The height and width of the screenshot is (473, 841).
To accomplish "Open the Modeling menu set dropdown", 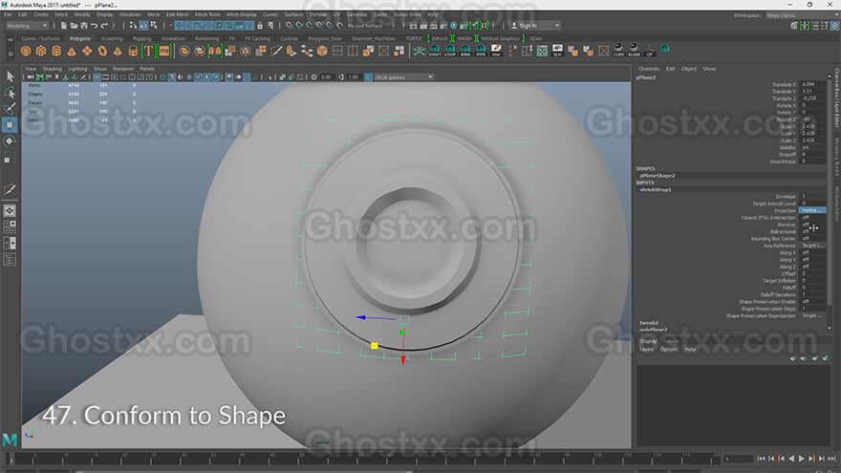I will tap(27, 26).
